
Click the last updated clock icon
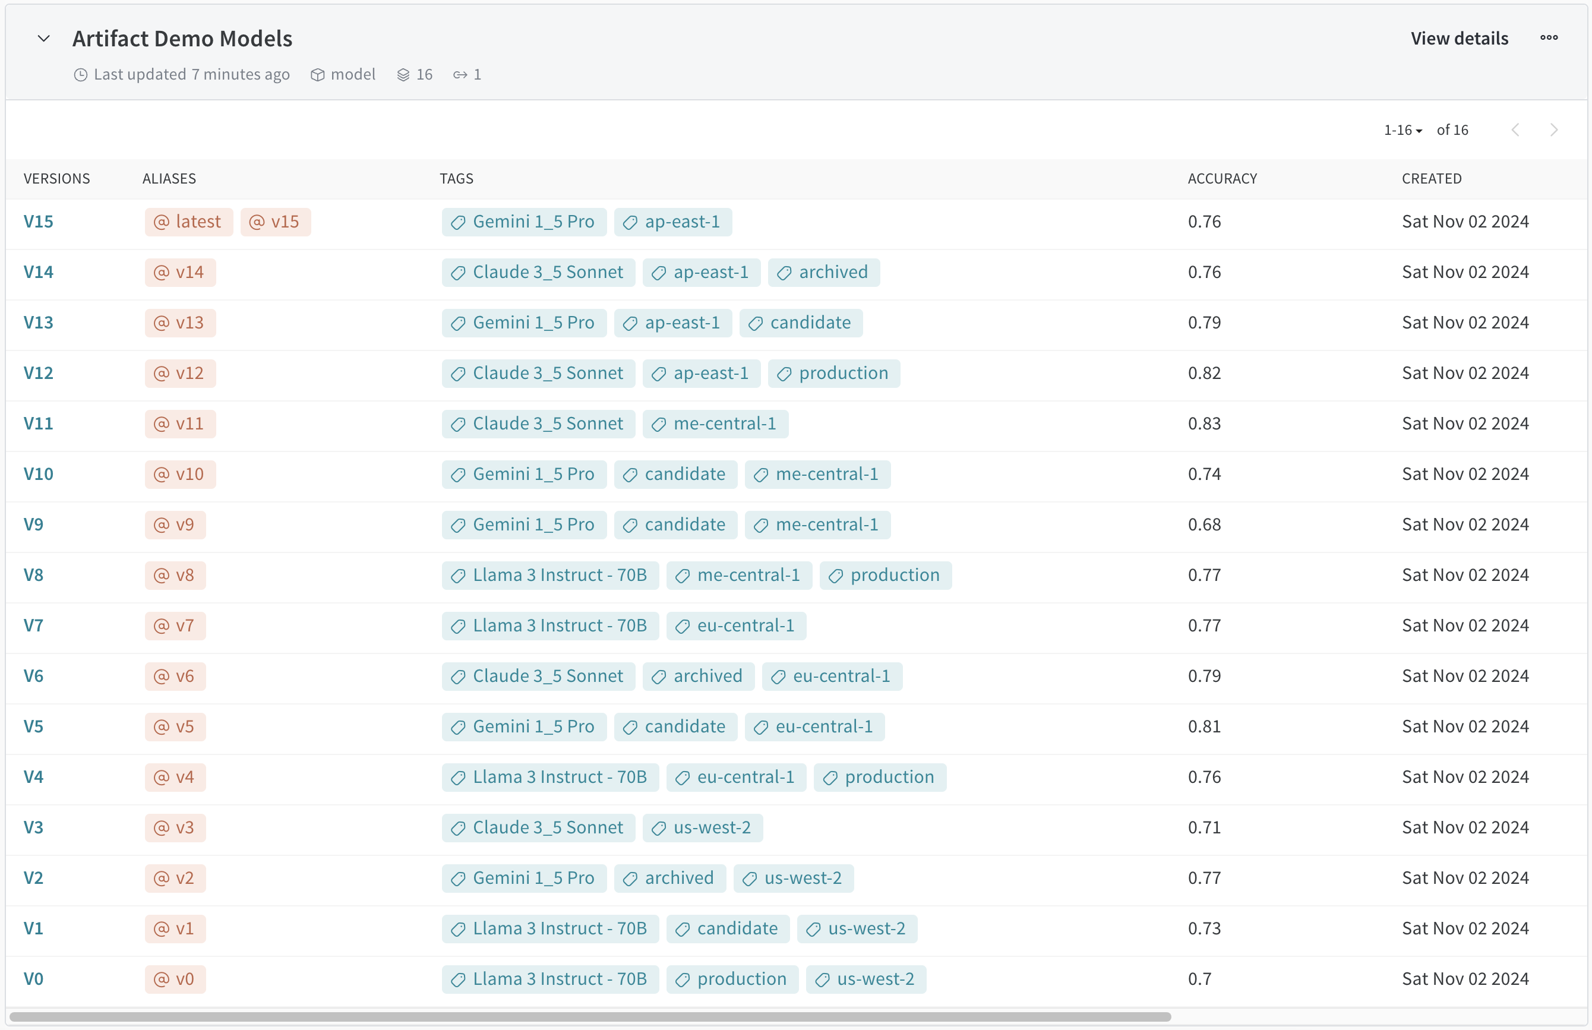click(81, 75)
